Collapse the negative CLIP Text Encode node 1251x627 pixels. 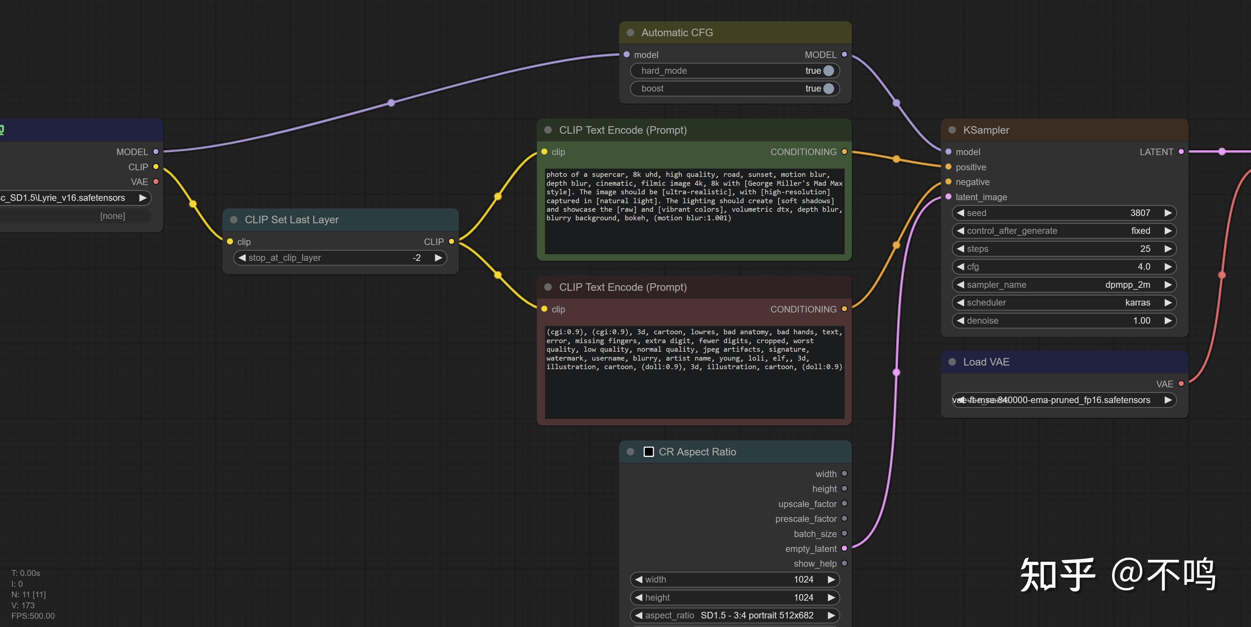548,287
